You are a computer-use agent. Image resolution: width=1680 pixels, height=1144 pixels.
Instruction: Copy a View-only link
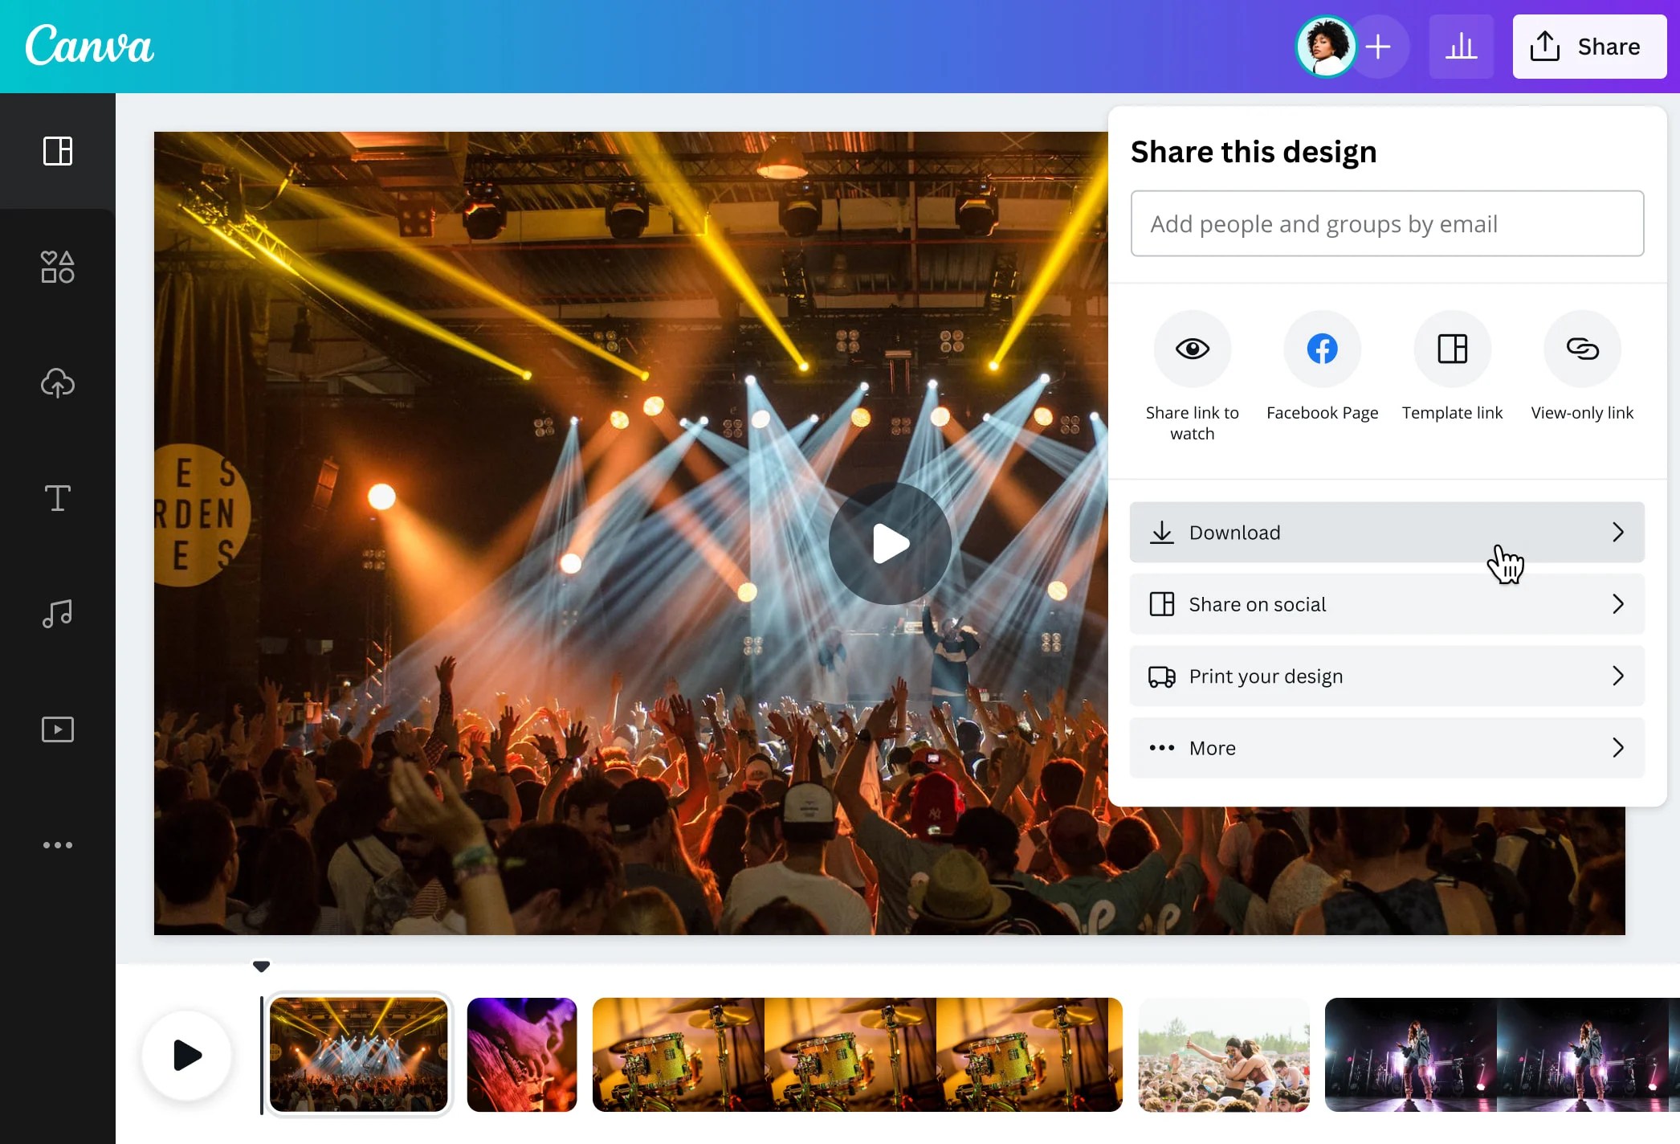pyautogui.click(x=1582, y=349)
